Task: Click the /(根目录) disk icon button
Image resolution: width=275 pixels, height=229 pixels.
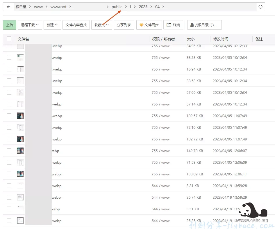Action: coord(204,25)
